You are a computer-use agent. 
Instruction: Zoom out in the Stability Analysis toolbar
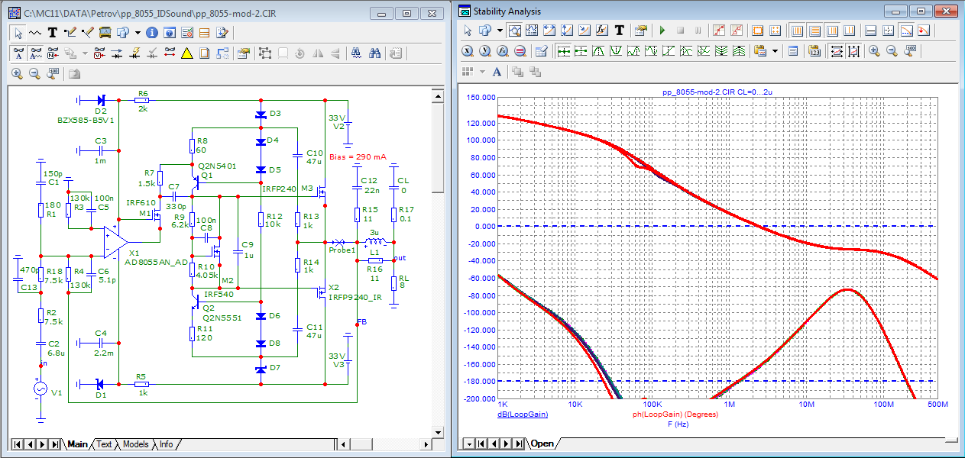[892, 51]
